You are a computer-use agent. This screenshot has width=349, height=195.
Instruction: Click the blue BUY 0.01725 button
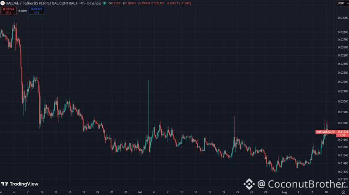[37, 11]
